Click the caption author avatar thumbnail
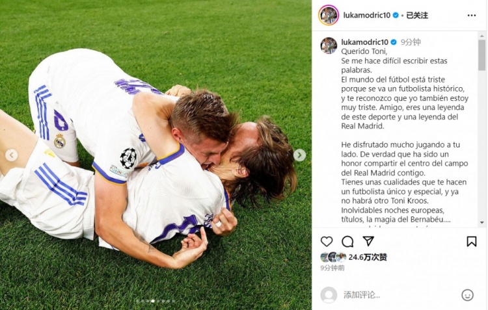The width and height of the screenshot is (488, 310). (x=329, y=45)
